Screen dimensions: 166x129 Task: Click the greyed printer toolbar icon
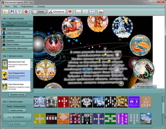(85, 12)
